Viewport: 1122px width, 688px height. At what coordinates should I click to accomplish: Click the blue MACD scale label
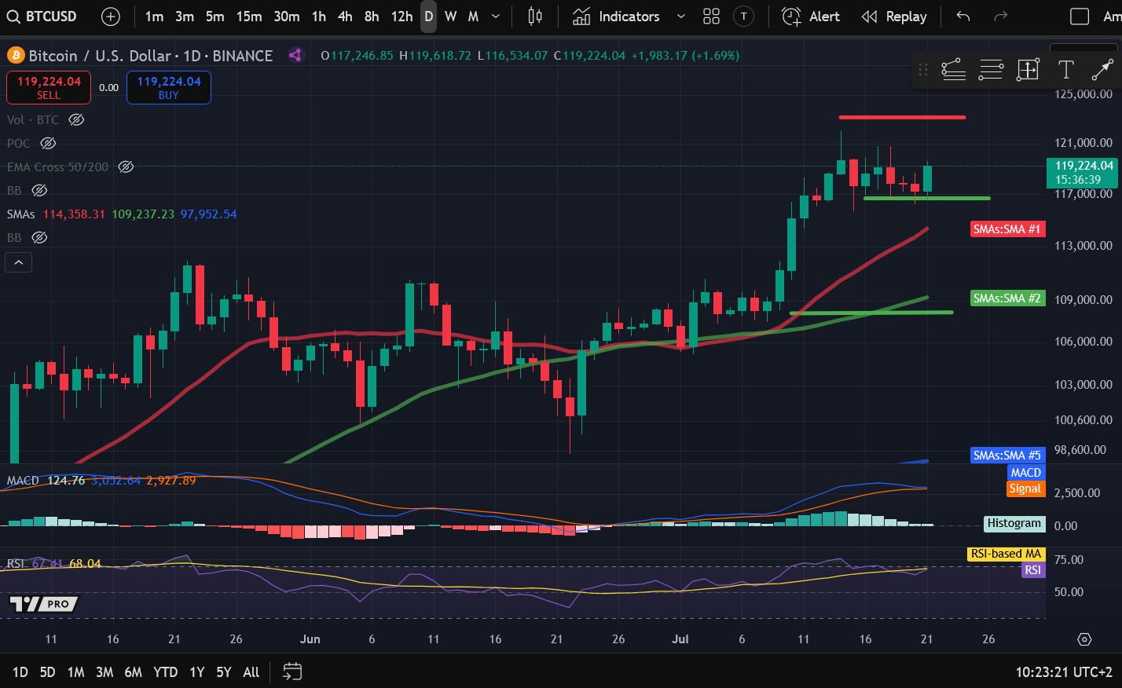[x=1025, y=473]
